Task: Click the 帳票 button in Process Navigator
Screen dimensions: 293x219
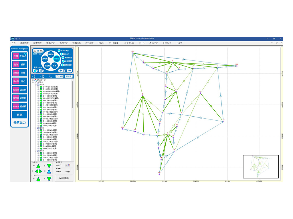Action: tap(19, 115)
